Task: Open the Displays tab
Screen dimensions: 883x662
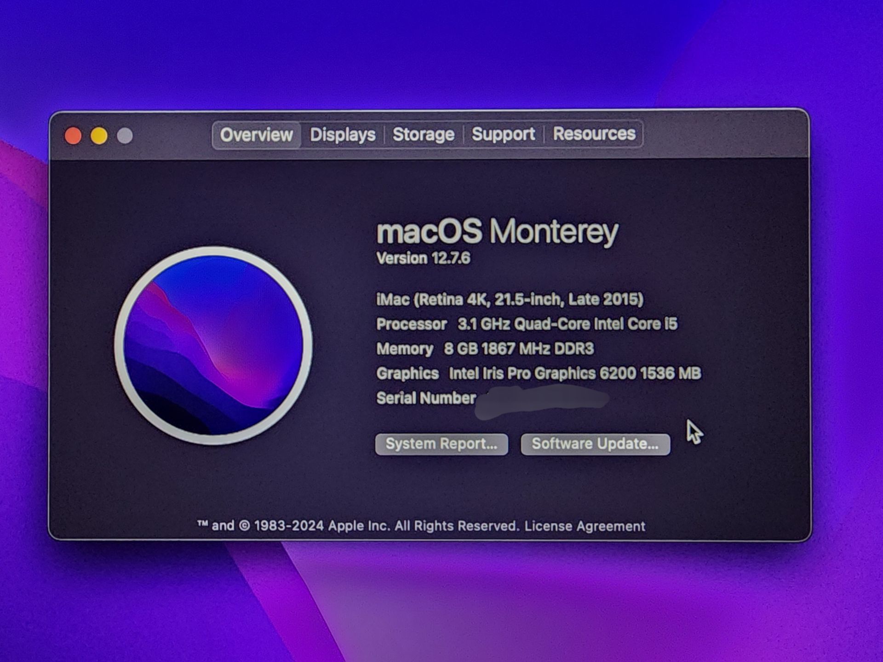Action: pos(343,135)
